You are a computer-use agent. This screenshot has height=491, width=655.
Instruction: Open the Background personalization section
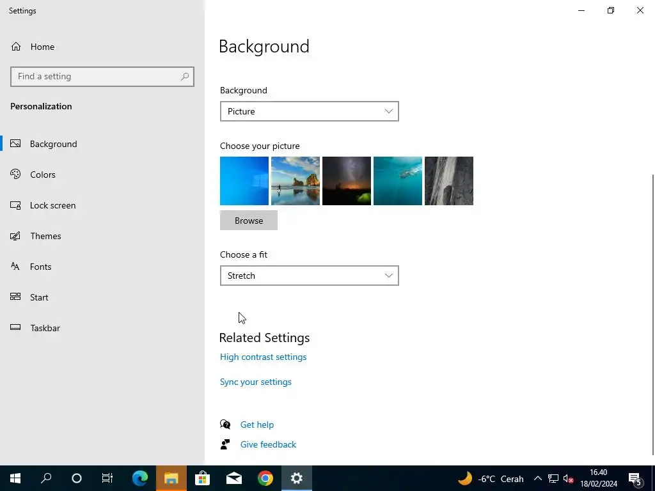pos(102,144)
